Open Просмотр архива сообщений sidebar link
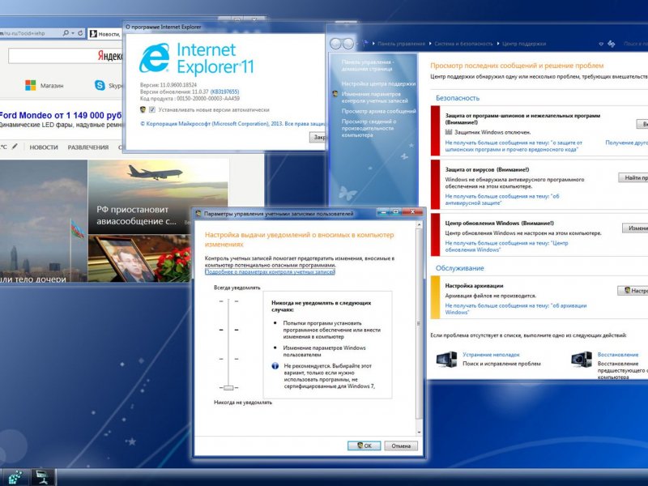 378,111
